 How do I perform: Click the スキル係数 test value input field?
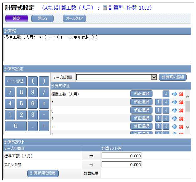click(x=121, y=164)
